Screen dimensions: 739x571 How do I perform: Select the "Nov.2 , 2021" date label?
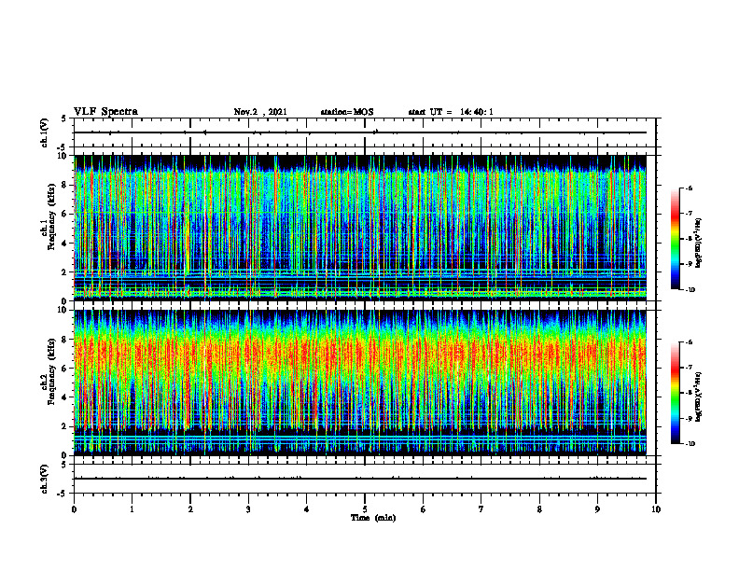pos(260,112)
